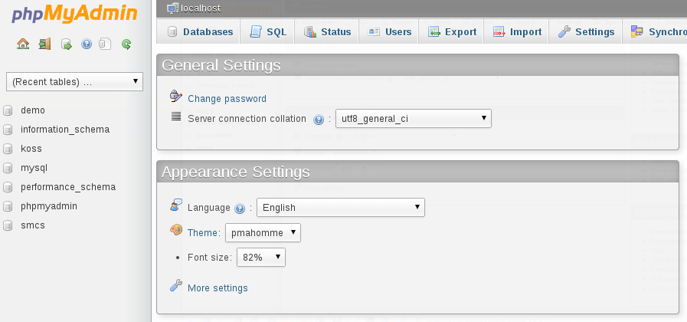Viewport: 687px width, 322px height.
Task: Click the documents copy icon in sidebar
Action: coord(105,44)
